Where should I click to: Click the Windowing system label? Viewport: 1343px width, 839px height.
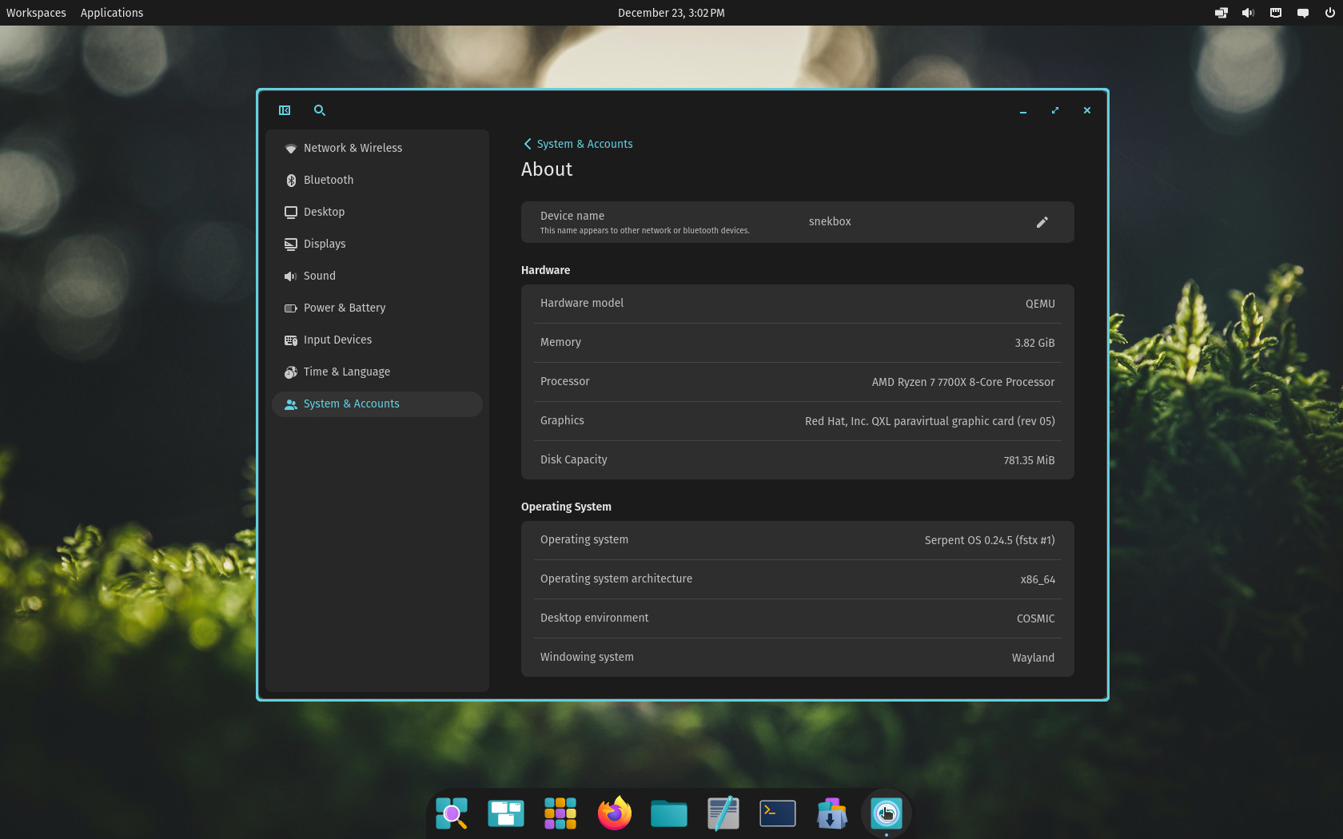pos(587,657)
